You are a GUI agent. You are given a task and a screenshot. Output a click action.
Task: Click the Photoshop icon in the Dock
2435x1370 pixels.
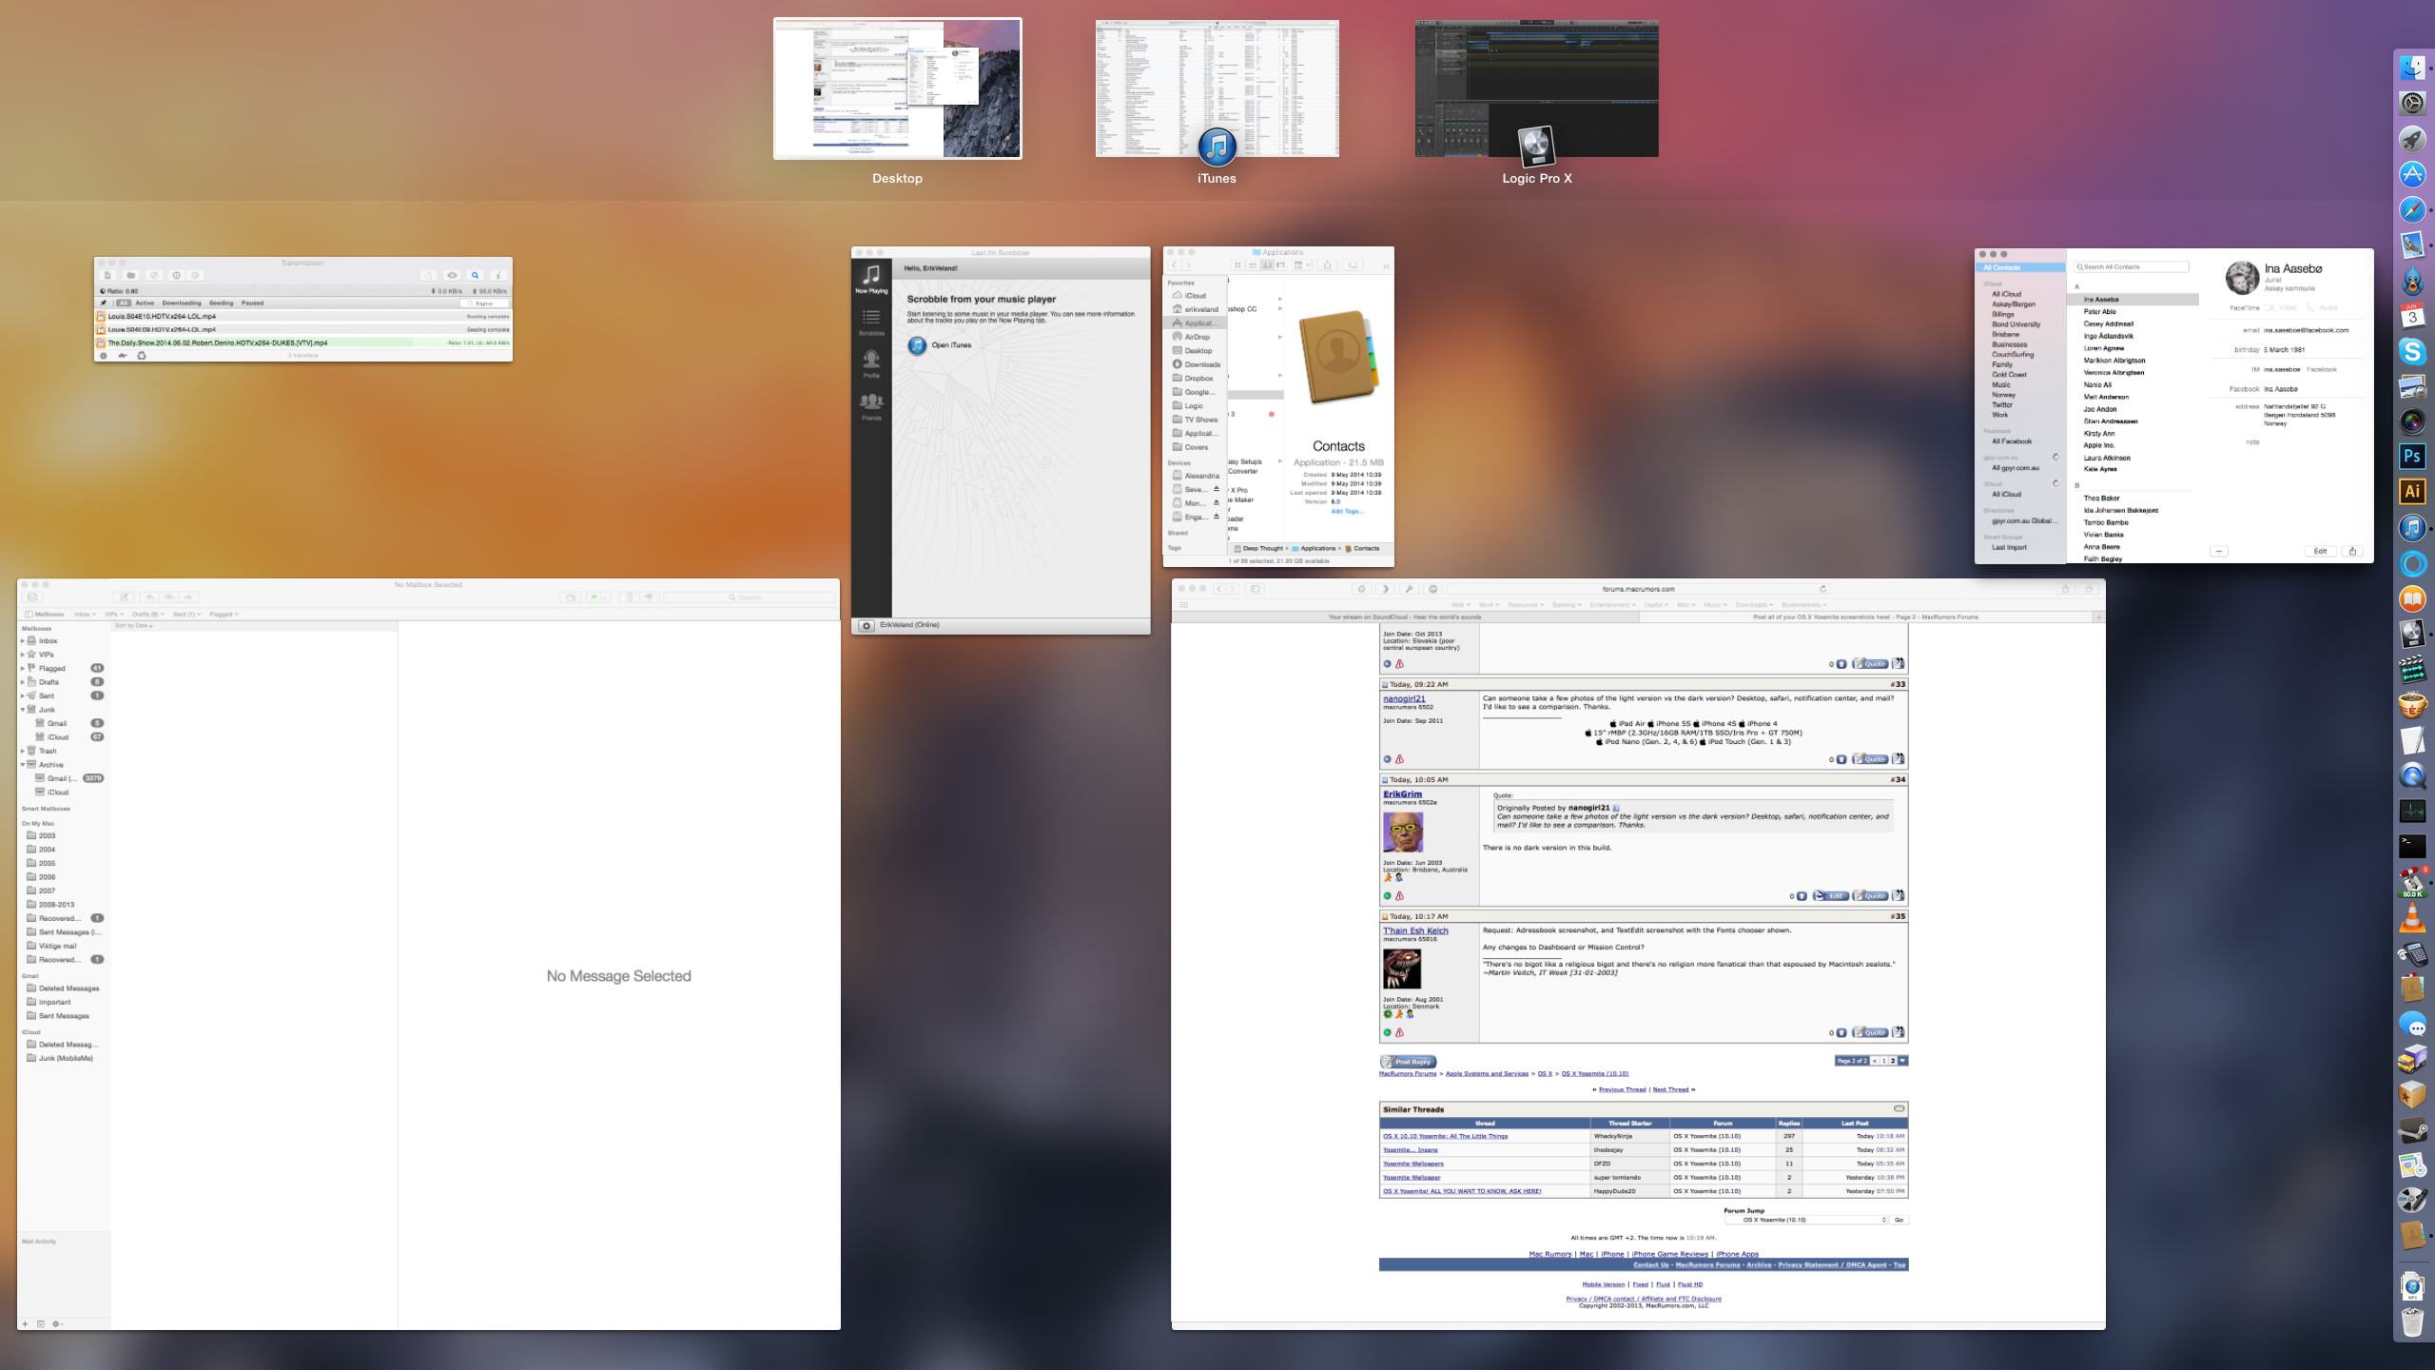click(x=2412, y=457)
